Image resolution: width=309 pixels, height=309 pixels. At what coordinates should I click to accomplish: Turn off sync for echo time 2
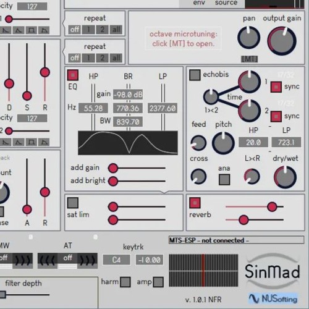(x=276, y=116)
